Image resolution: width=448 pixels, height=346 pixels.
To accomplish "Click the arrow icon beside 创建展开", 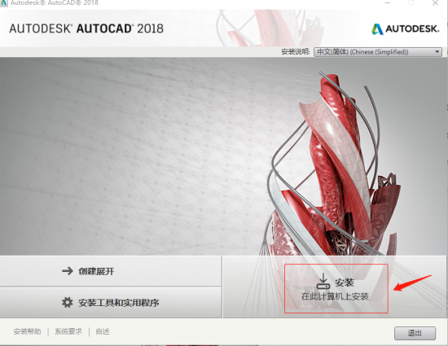I will (68, 270).
